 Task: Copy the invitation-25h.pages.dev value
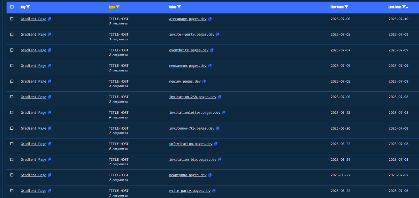[x=220, y=97]
